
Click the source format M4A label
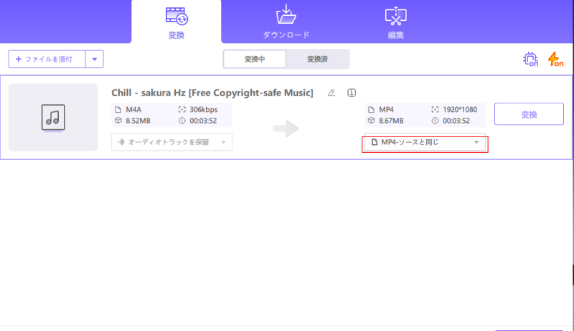tap(133, 109)
